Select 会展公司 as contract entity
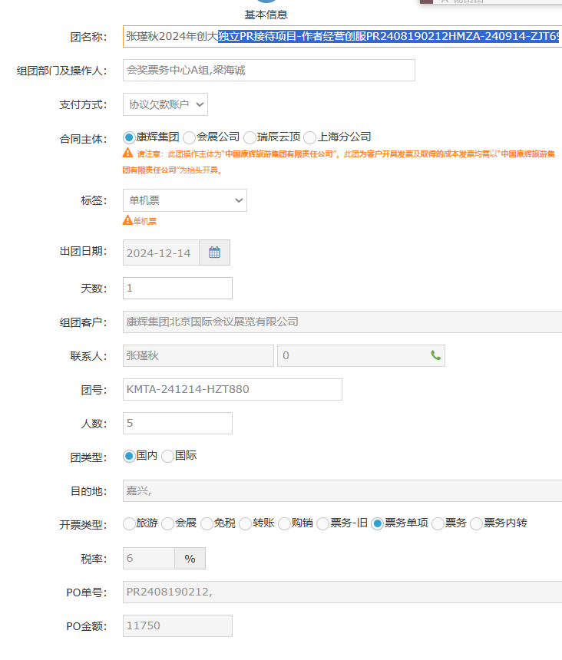The height and width of the screenshot is (660, 562). pos(190,138)
